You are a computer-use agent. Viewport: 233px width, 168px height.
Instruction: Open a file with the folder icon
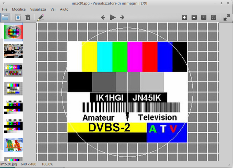tap(5, 17)
